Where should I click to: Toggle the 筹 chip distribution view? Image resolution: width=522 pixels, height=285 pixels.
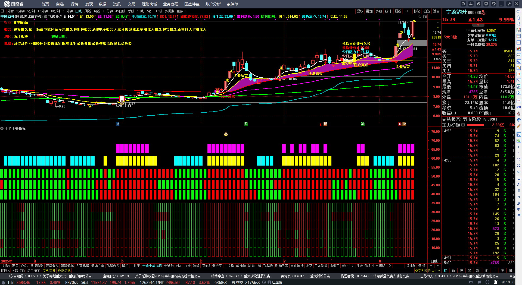(x=511, y=271)
